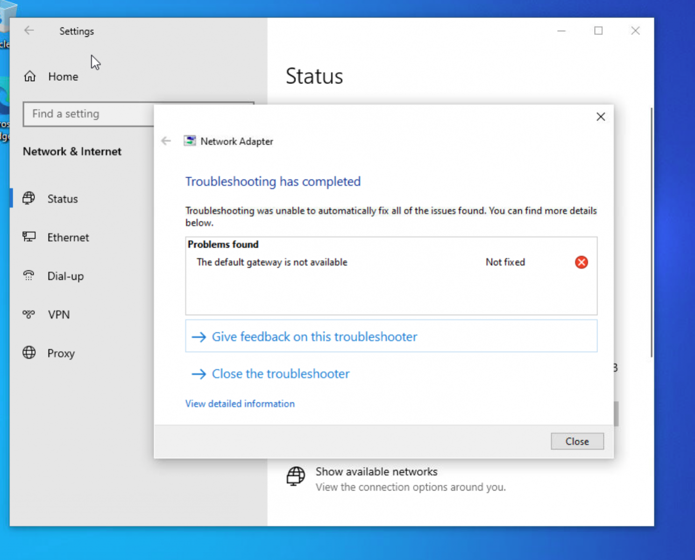The height and width of the screenshot is (560, 695).
Task: Click the Close button in the dialog
Action: 577,441
